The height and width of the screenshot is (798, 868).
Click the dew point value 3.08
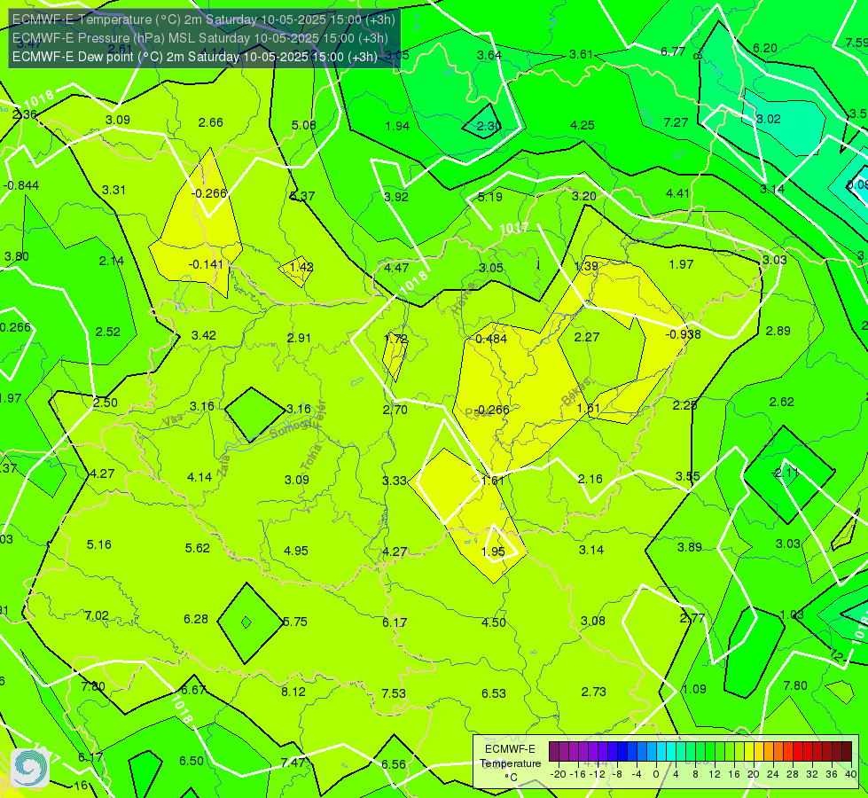(593, 621)
